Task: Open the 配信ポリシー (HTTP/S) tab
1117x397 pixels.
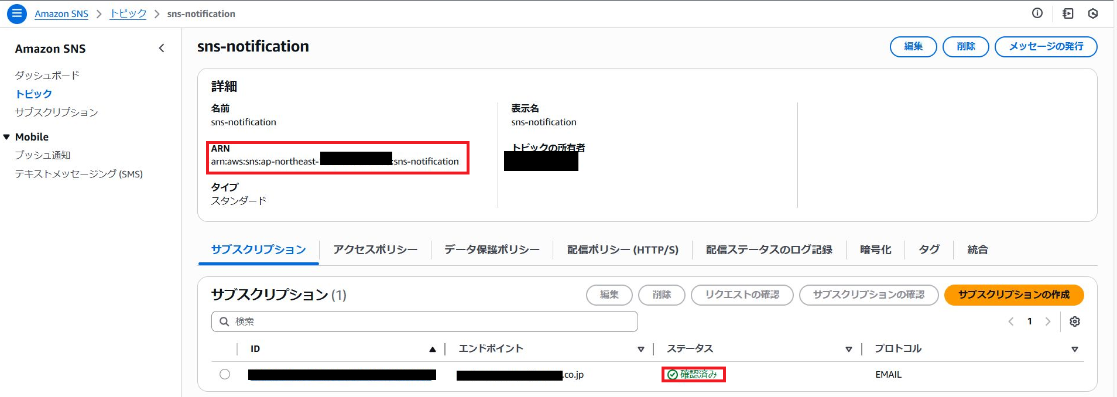Action: [623, 250]
